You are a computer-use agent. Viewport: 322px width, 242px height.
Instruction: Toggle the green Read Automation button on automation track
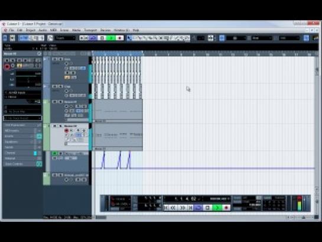point(54,153)
